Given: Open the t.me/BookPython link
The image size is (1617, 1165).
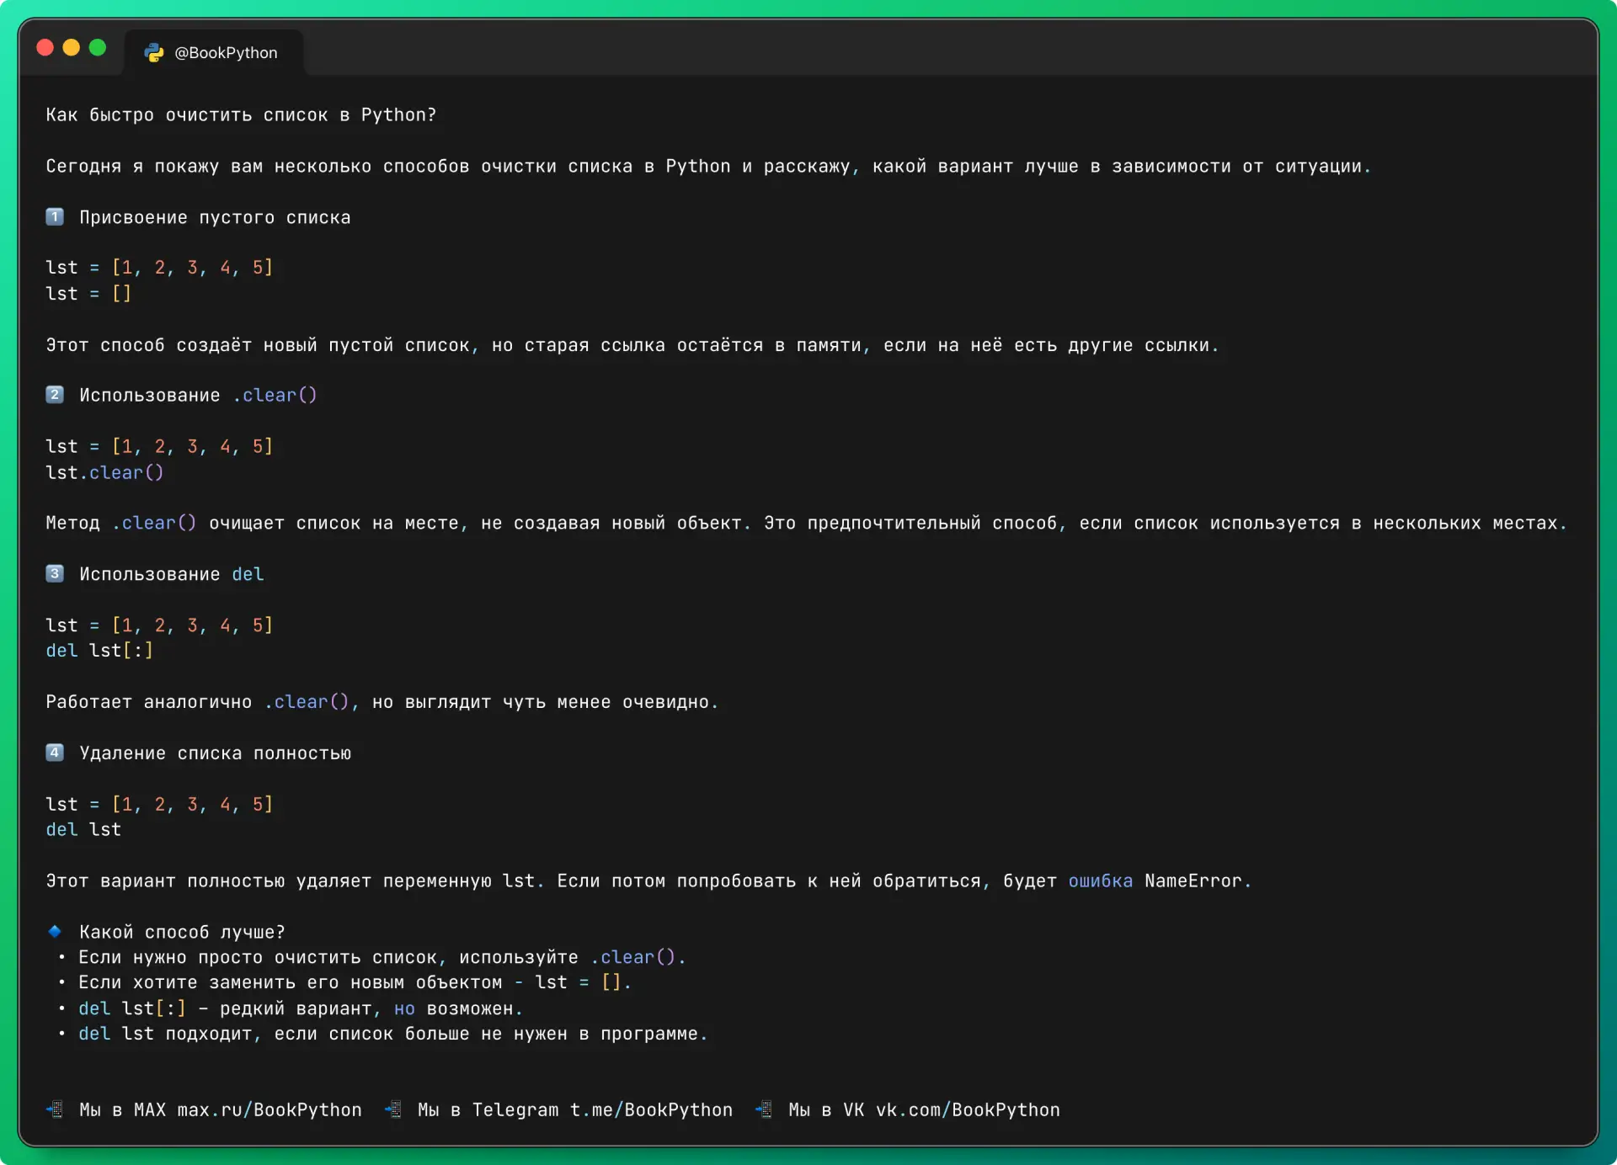Looking at the screenshot, I should pyautogui.click(x=651, y=1110).
